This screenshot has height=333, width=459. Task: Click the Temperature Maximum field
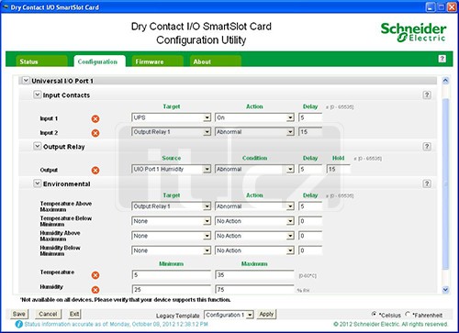(254, 275)
